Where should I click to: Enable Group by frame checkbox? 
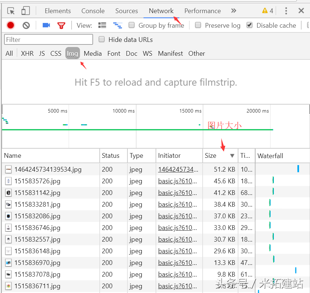point(132,25)
